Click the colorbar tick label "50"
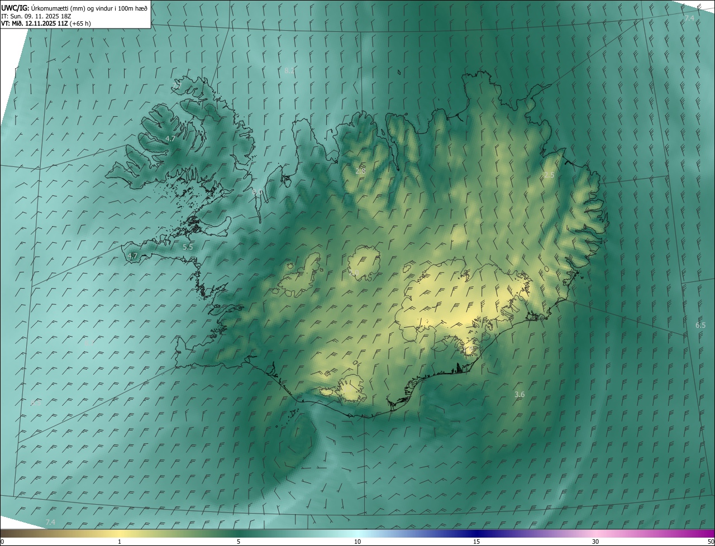The image size is (715, 546). tap(711, 542)
